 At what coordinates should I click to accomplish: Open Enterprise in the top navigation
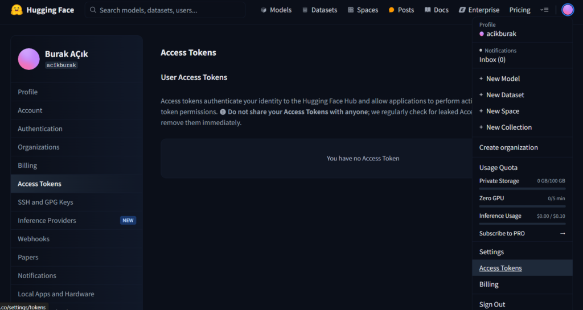pos(479,10)
